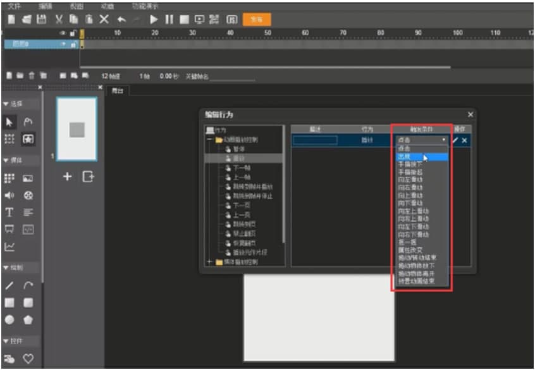Select the circle shape drawing tool
Viewport: 535px width, 370px height.
(10, 320)
